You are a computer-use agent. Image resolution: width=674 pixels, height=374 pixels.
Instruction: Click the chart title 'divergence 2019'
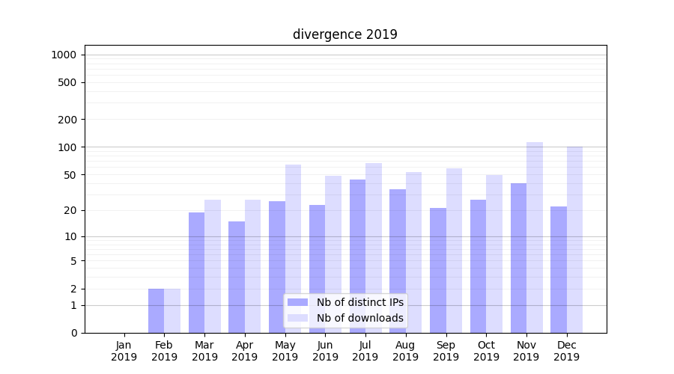[x=344, y=34]
